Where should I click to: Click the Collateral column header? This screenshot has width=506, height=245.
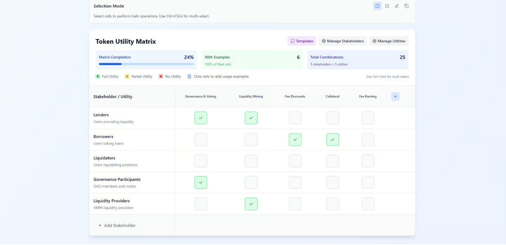pos(333,96)
